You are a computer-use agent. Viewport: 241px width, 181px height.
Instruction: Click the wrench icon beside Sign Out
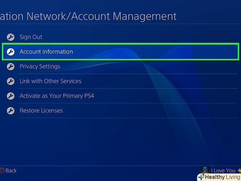click(x=11, y=37)
